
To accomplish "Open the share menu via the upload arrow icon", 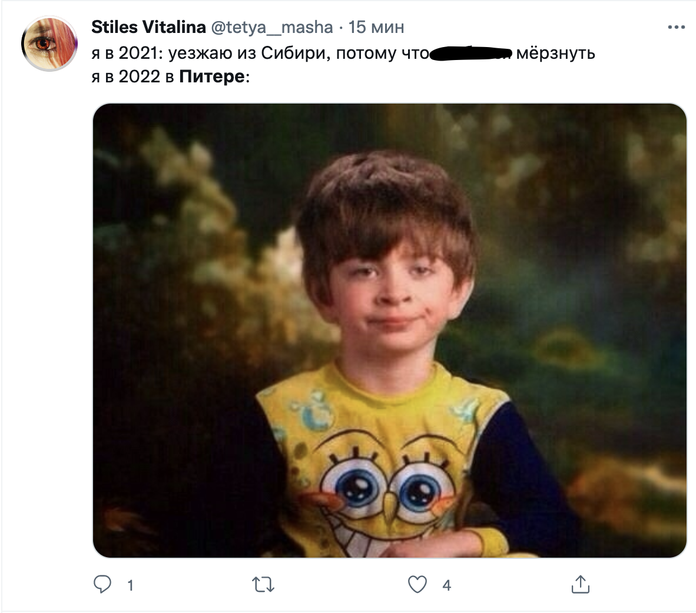I will coord(580,584).
